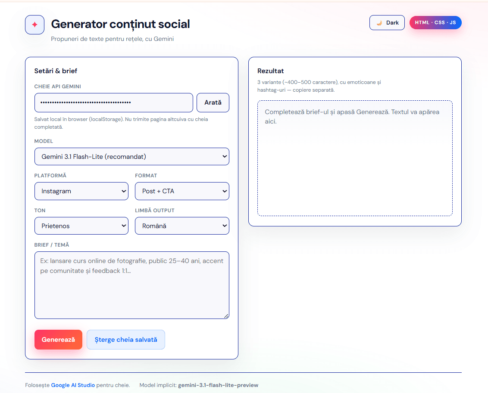Click the Rezultat panel heading
This screenshot has width=488, height=393.
pos(270,71)
